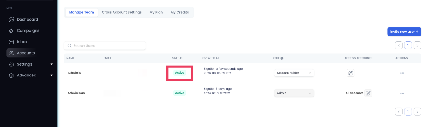This screenshot has width=428, height=127.
Task: Focus the Search Users field
Action: pyautogui.click(x=105, y=46)
